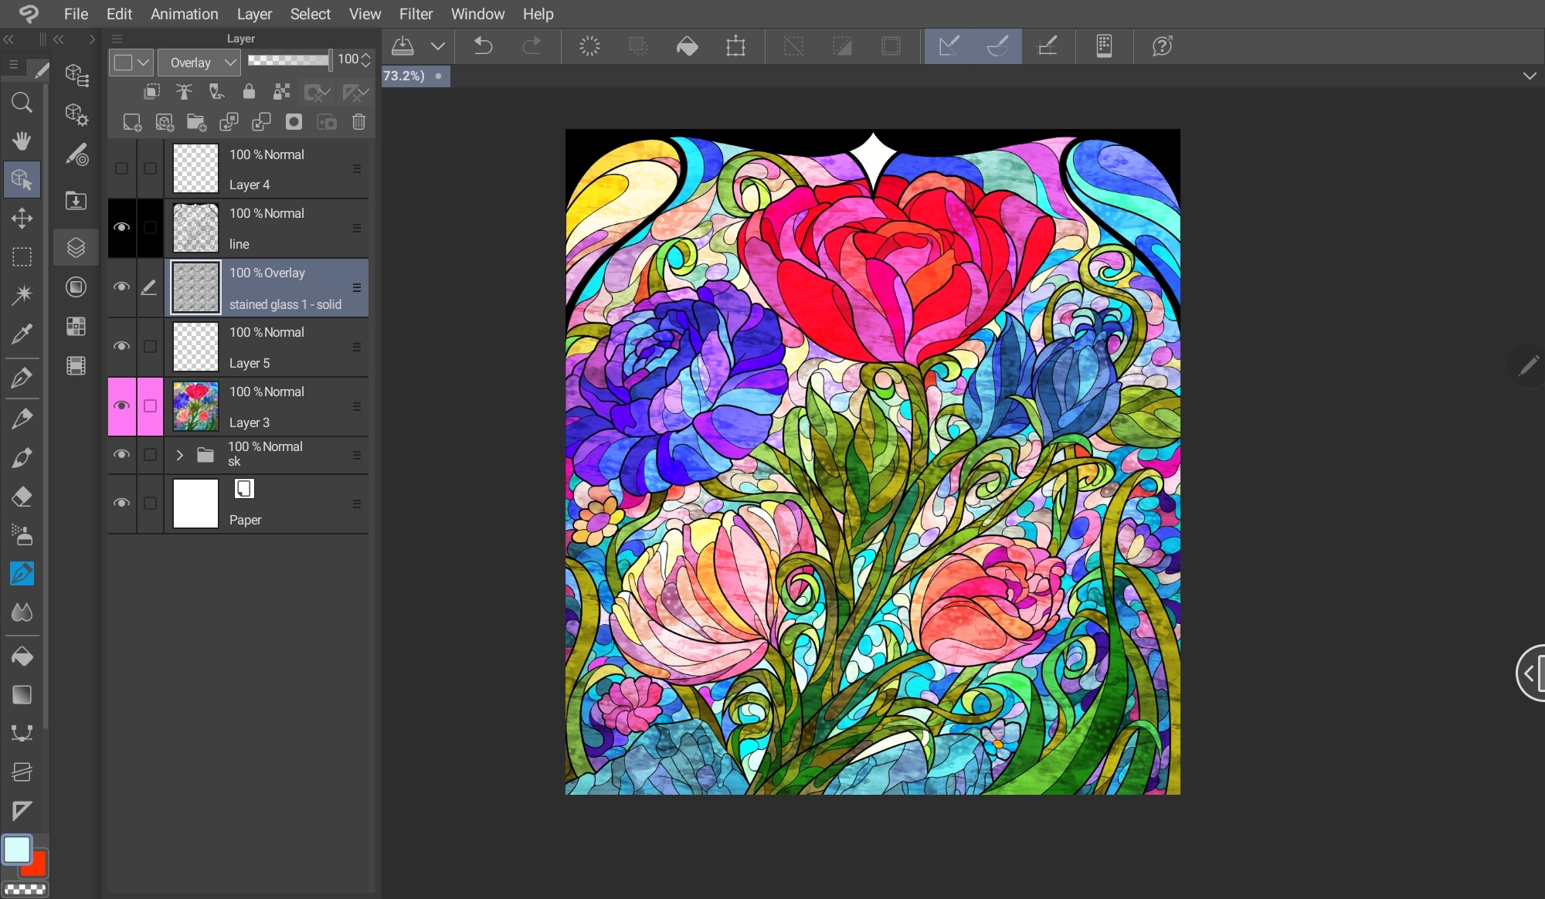Click the Undo arrow in command bar
This screenshot has width=1545, height=899.
point(484,46)
